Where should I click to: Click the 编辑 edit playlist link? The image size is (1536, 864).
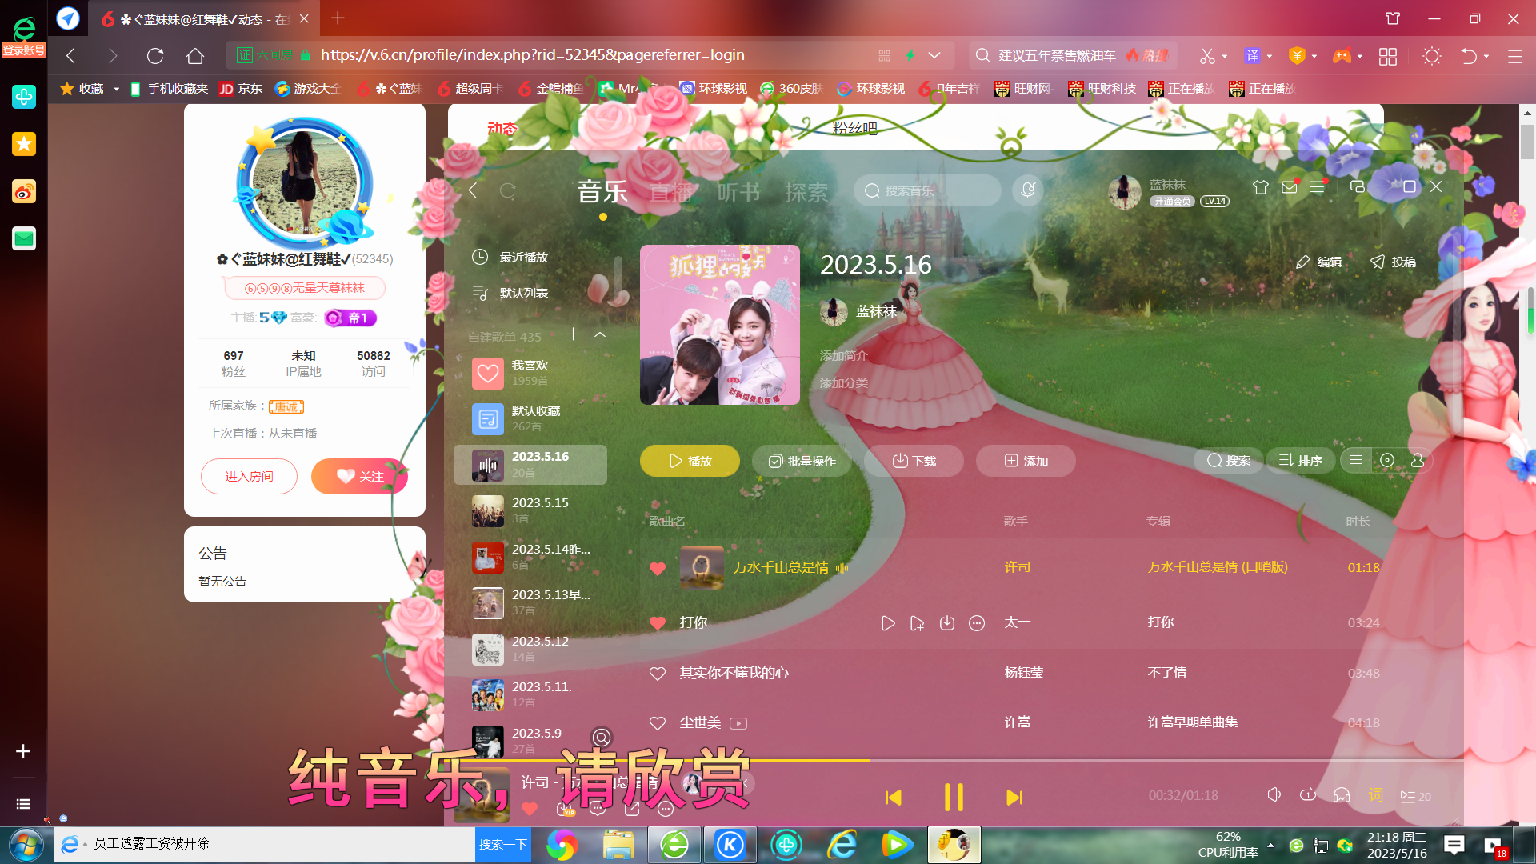[x=1318, y=262]
